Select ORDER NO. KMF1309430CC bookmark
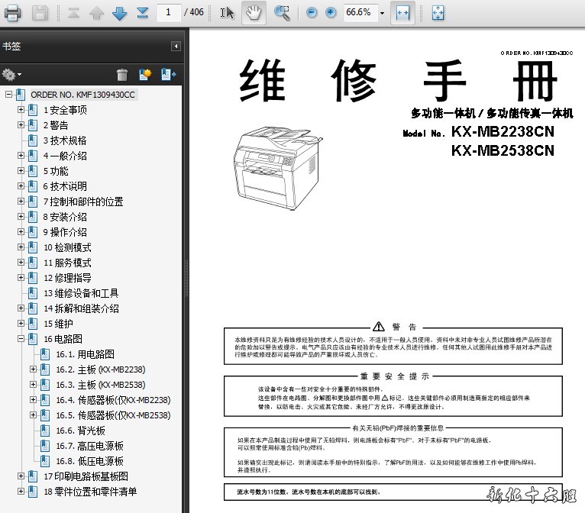Viewport: 585px width, 513px height. click(82, 95)
